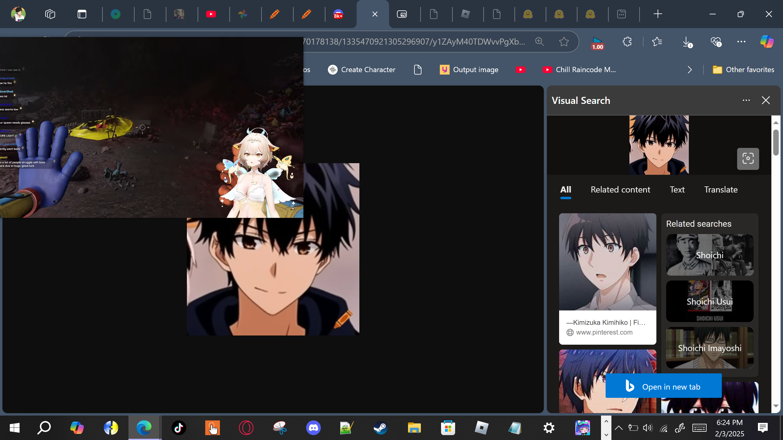The image size is (783, 440).
Task: Switch to the Translate tab
Action: click(721, 189)
